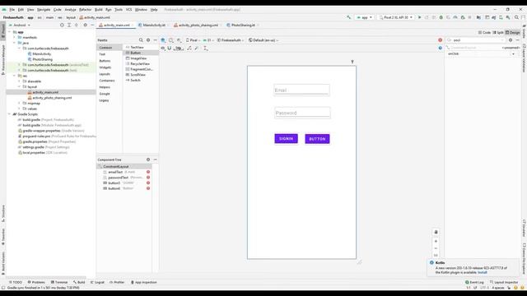Select ImageView in the palette
The height and width of the screenshot is (296, 527).
[138, 58]
